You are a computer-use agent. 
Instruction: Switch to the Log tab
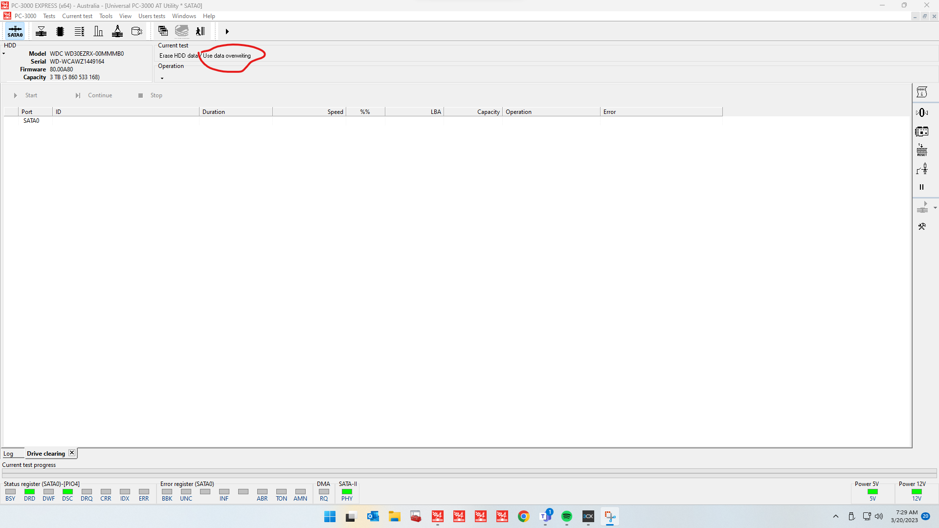pyautogui.click(x=8, y=454)
